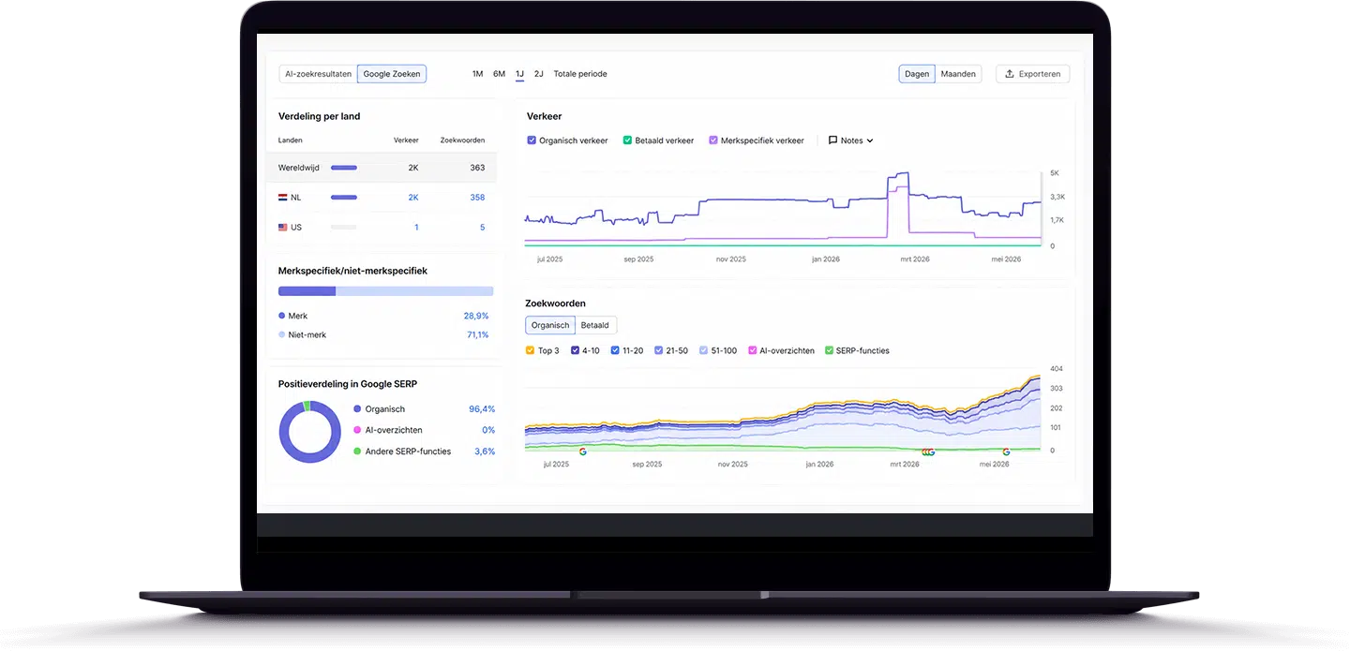The width and height of the screenshot is (1350, 651).
Task: Click the upload icon on the Exporteren button
Action: (1010, 74)
